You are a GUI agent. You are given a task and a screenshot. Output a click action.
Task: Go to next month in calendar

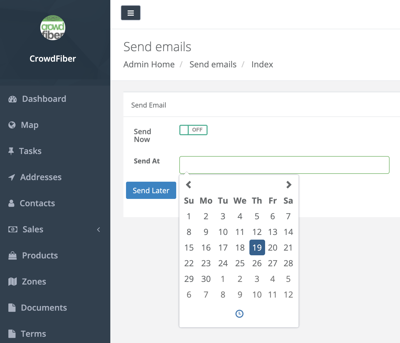[289, 185]
